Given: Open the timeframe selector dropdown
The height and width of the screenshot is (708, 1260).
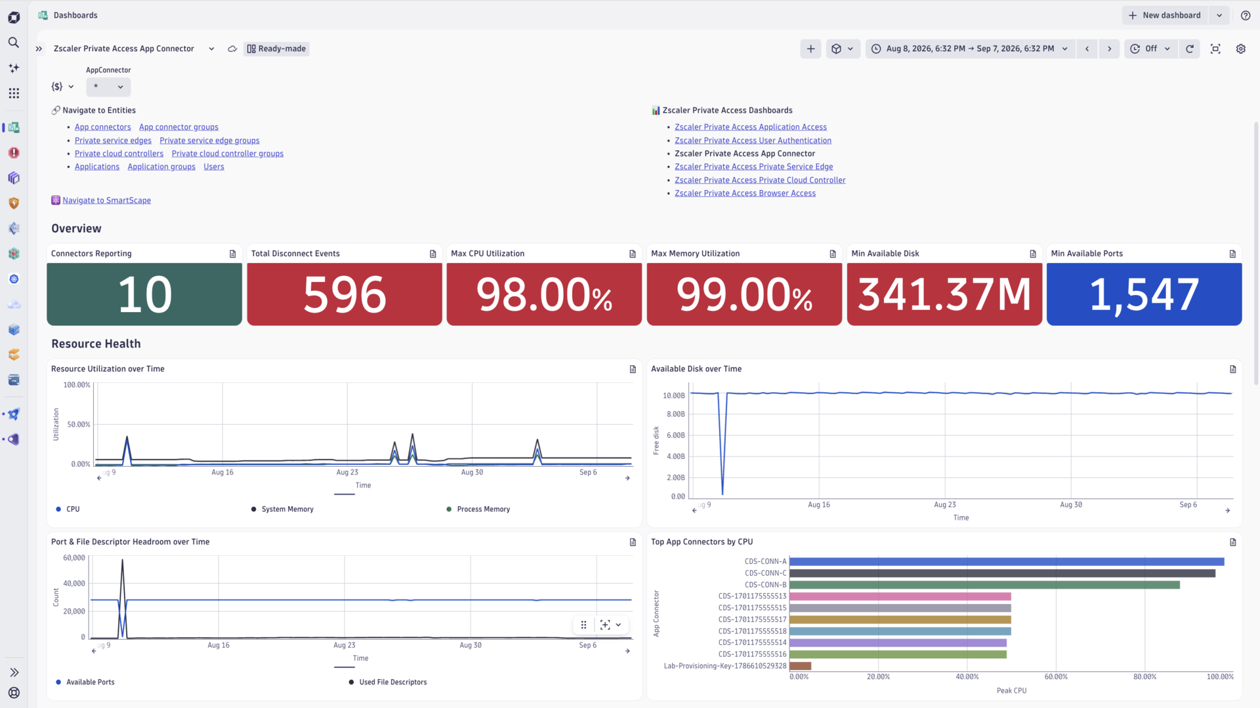Looking at the screenshot, I should click(x=970, y=49).
